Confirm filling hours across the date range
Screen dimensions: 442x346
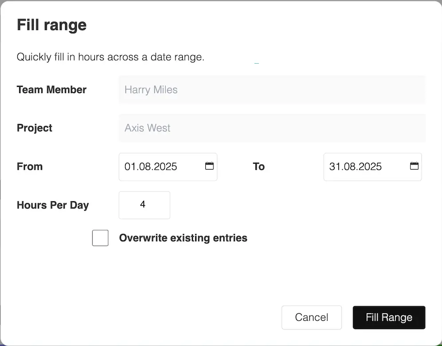(x=388, y=317)
